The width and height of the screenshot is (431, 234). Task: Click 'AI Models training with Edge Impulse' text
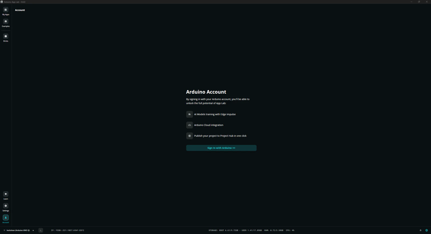tap(215, 114)
